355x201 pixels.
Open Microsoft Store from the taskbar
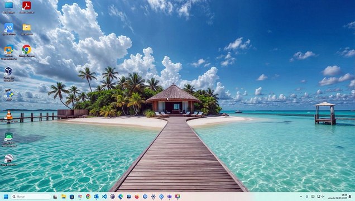click(72, 197)
